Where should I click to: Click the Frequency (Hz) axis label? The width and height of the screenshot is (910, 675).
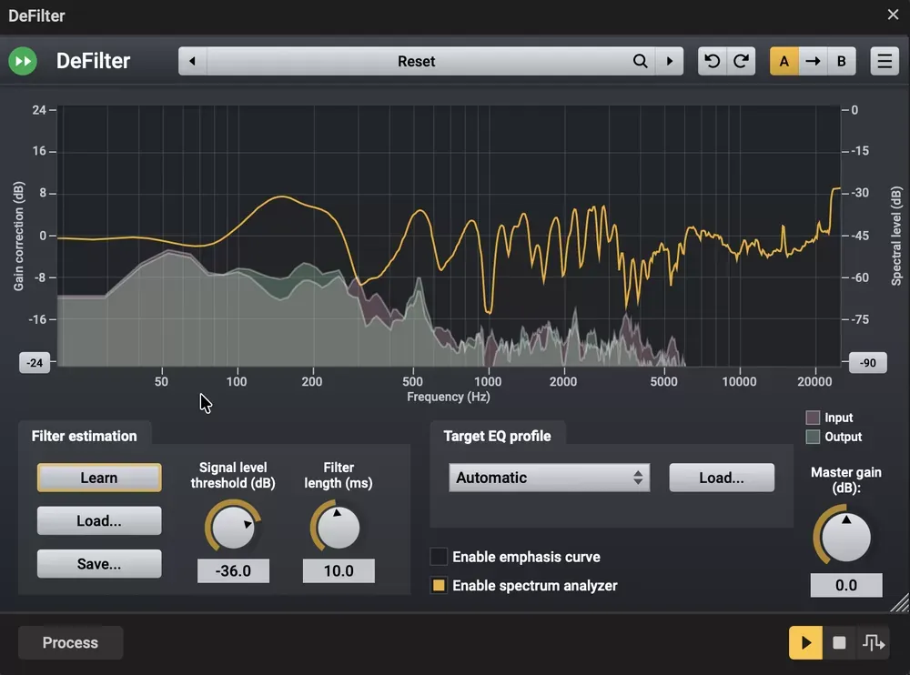coord(448,397)
